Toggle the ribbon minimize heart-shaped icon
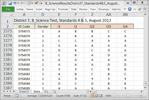Viewport: 149px width, 100px height. (x=125, y=9)
